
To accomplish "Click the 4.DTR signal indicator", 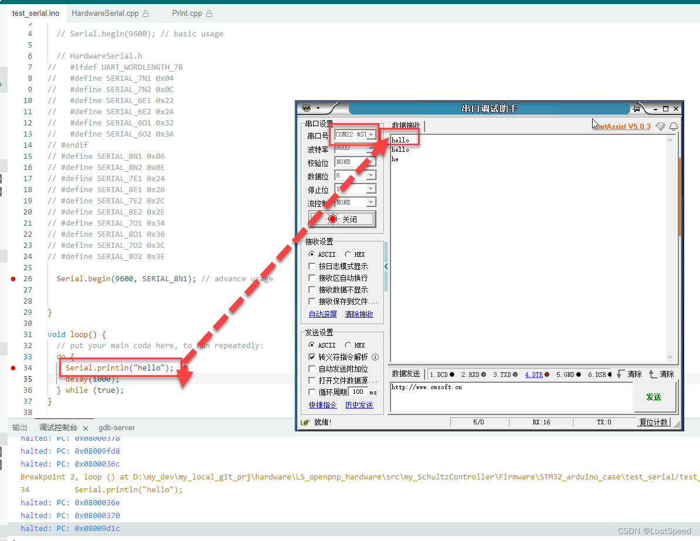I will [x=536, y=375].
